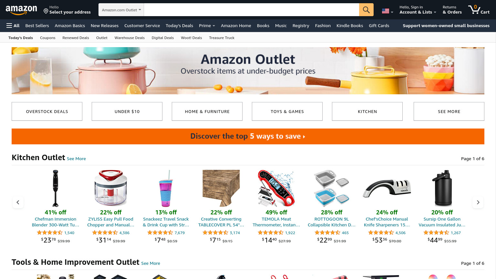Go to next Kitchen Outlet carousel page
Viewport: 496px width, 279px height.
[478, 202]
